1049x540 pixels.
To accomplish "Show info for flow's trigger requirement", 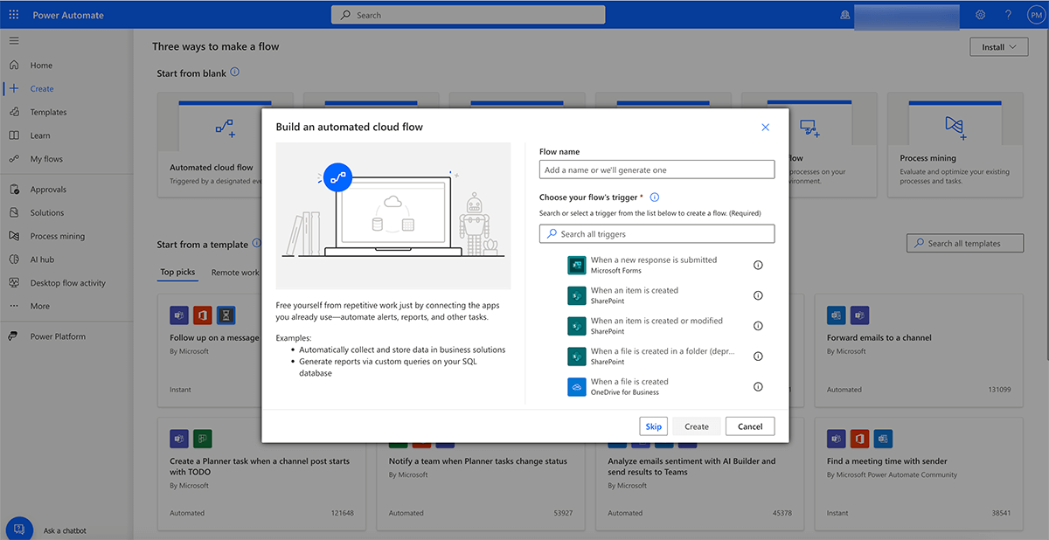I will (655, 197).
